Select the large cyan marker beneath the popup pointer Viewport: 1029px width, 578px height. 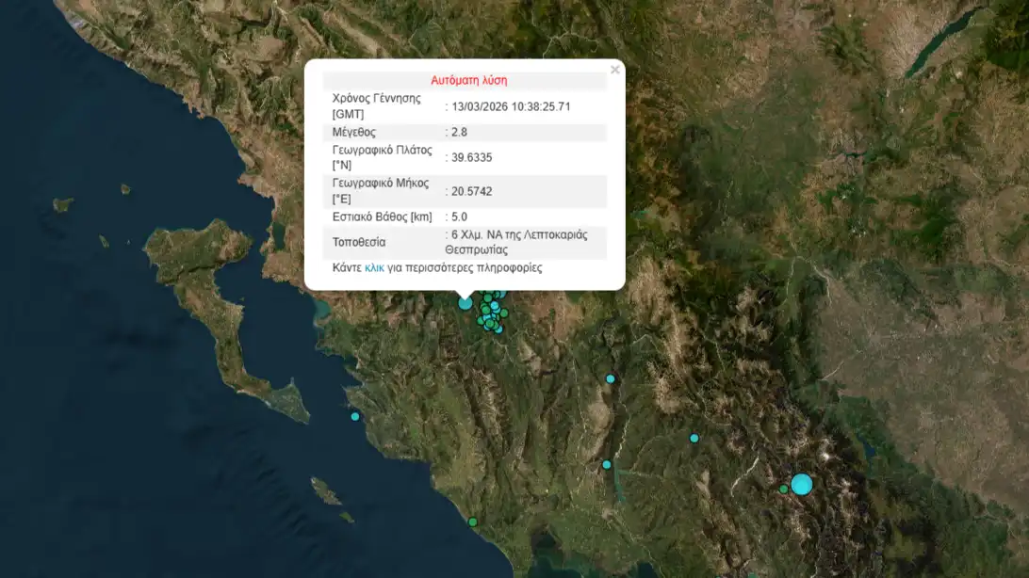coord(465,303)
